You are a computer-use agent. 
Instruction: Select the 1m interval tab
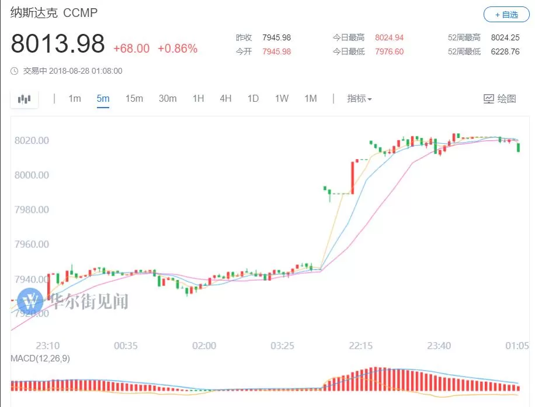pos(75,98)
